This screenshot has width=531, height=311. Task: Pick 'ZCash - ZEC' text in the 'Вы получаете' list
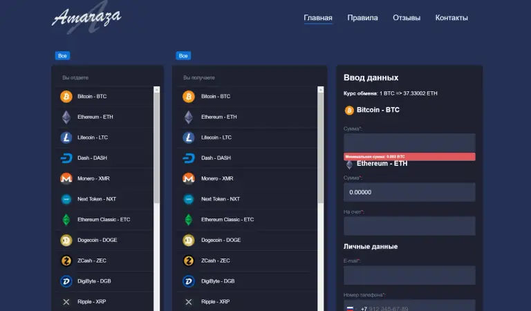coord(216,261)
